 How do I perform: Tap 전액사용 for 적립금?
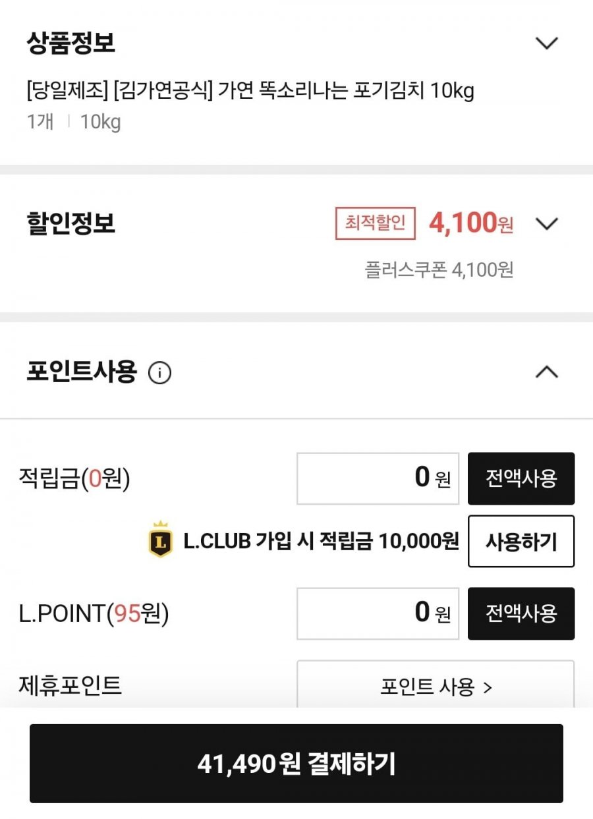tap(521, 478)
